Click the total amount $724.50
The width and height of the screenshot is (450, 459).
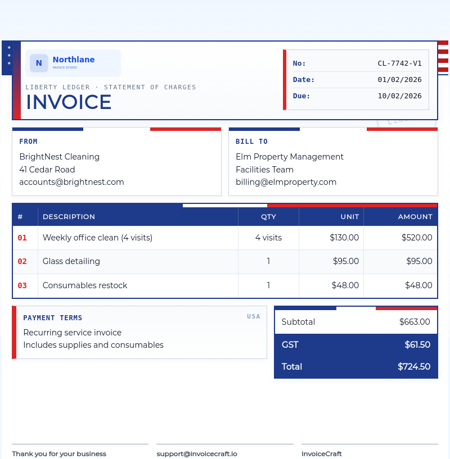click(x=414, y=367)
